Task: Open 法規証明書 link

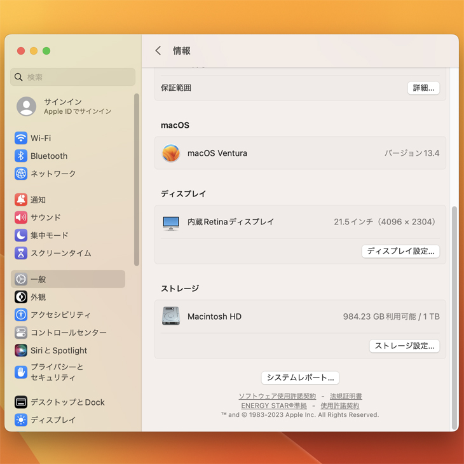Action: [346, 397]
